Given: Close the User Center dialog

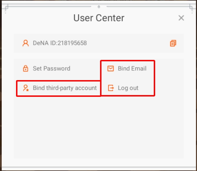Looking at the screenshot, I should pyautogui.click(x=181, y=18).
